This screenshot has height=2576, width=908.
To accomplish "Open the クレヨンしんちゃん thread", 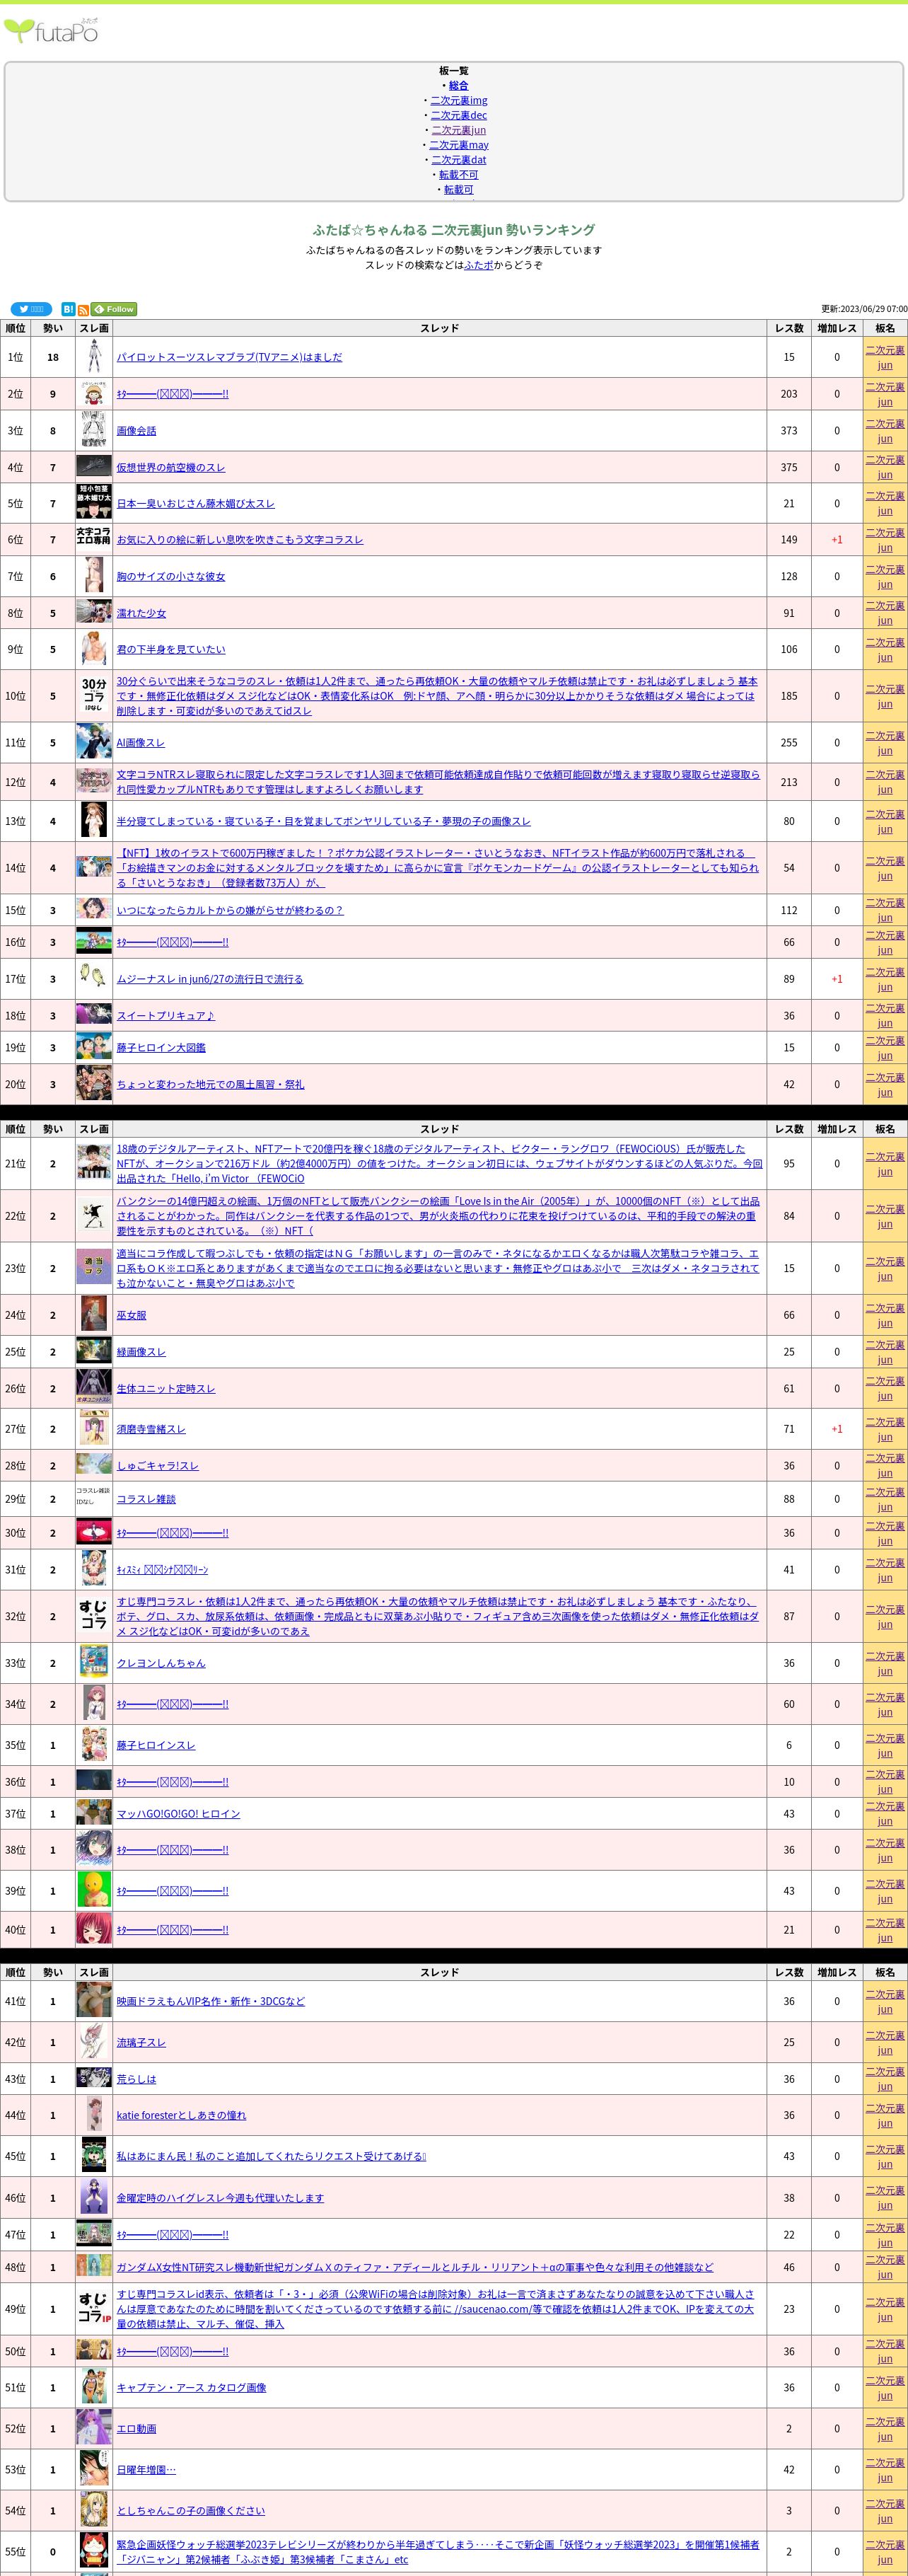I will [161, 1663].
